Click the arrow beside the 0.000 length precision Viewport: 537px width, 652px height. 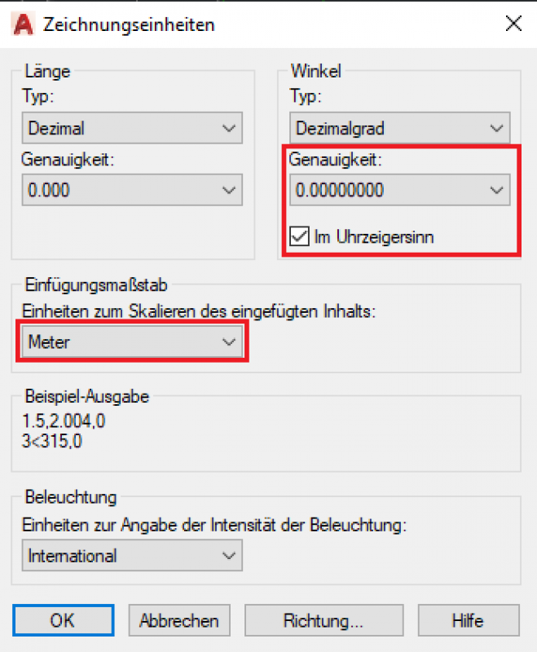click(x=227, y=190)
